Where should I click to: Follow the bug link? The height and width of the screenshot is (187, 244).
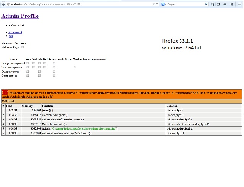point(11,36)
